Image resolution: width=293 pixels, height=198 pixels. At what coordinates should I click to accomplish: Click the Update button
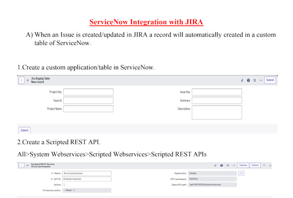(243, 165)
